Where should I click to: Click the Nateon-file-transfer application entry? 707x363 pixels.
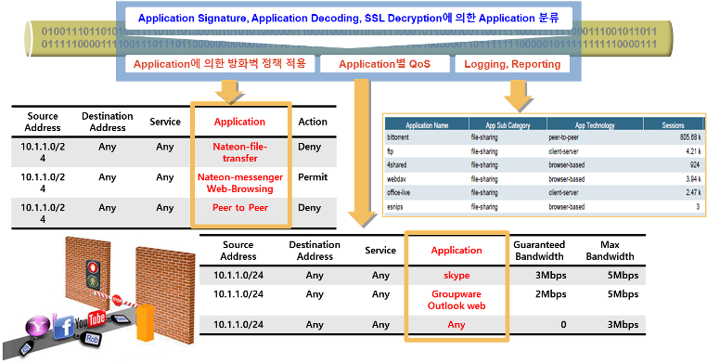(240, 152)
